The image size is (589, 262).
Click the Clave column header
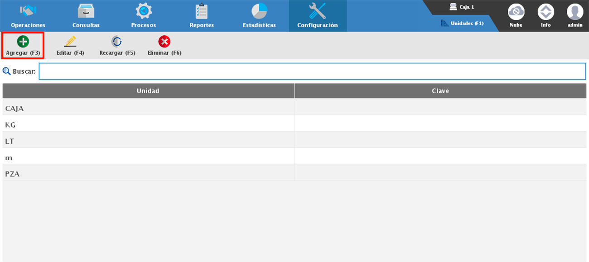point(440,91)
